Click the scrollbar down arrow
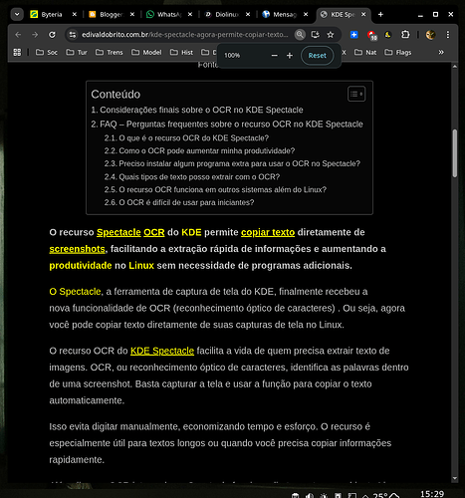Viewport: 465px width, 498px height. pos(455,478)
